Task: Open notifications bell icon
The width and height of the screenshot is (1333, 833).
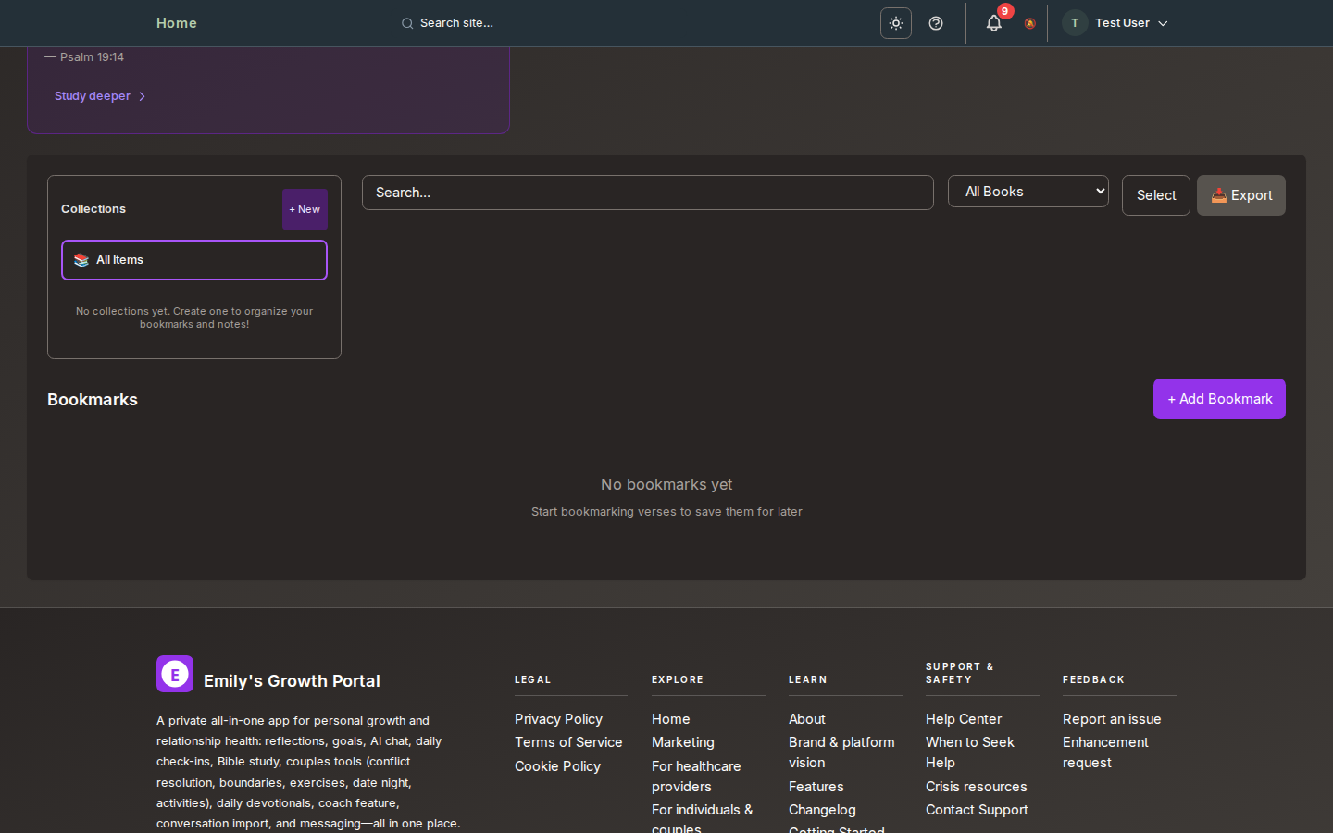Action: (x=993, y=23)
